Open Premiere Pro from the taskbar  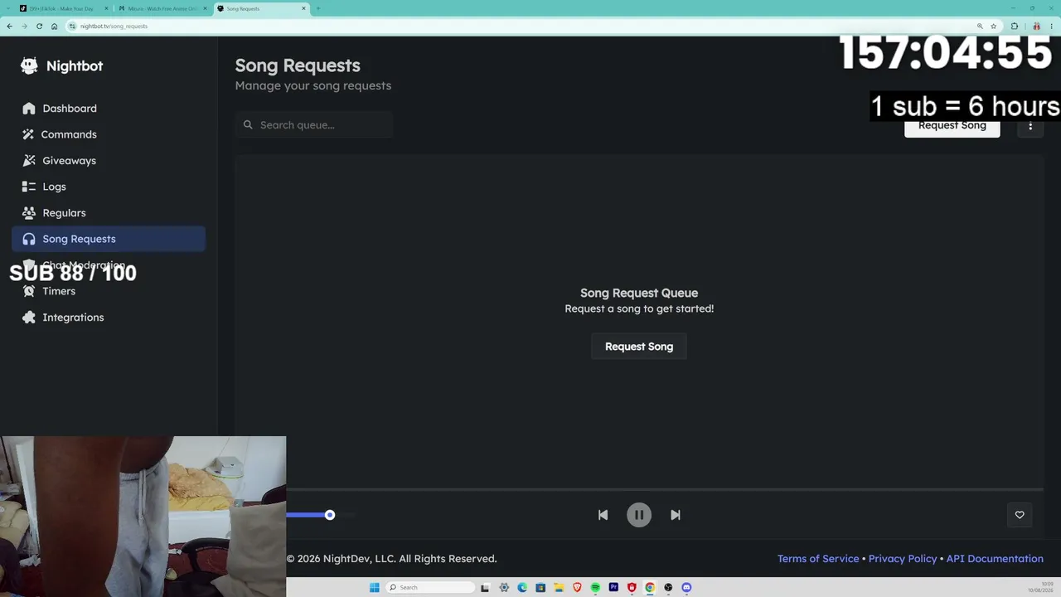613,588
